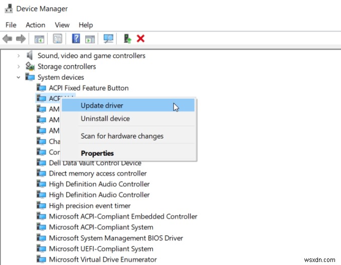The image size is (341, 265).
Task: Expand Sound, video and game controllers
Action: click(x=19, y=56)
